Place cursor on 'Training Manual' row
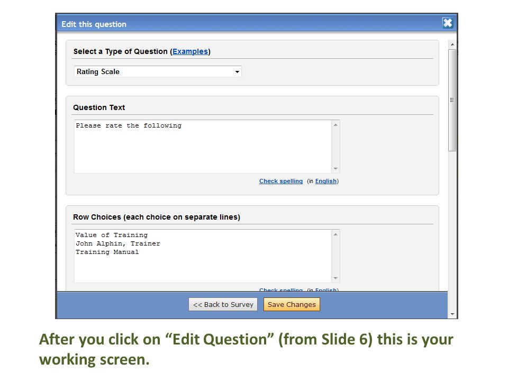The height and width of the screenshot is (381, 508). [x=107, y=252]
